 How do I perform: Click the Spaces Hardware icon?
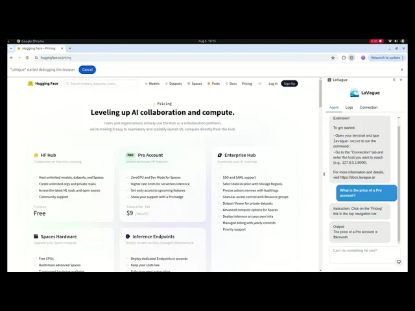[x=36, y=236]
